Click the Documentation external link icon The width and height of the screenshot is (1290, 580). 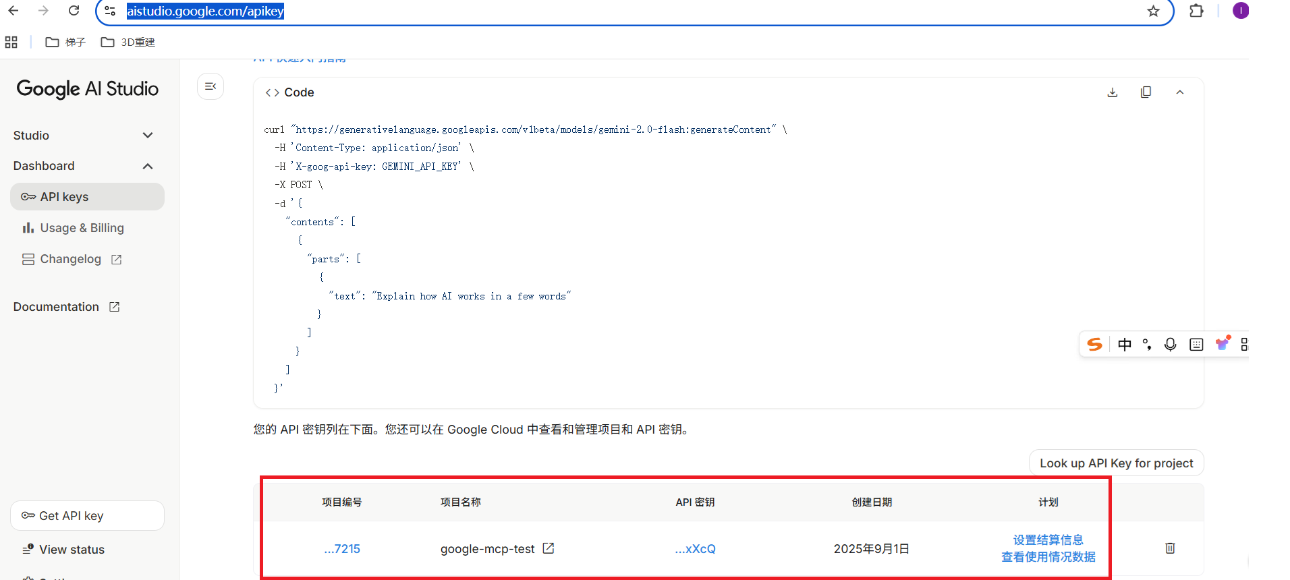[x=114, y=307]
